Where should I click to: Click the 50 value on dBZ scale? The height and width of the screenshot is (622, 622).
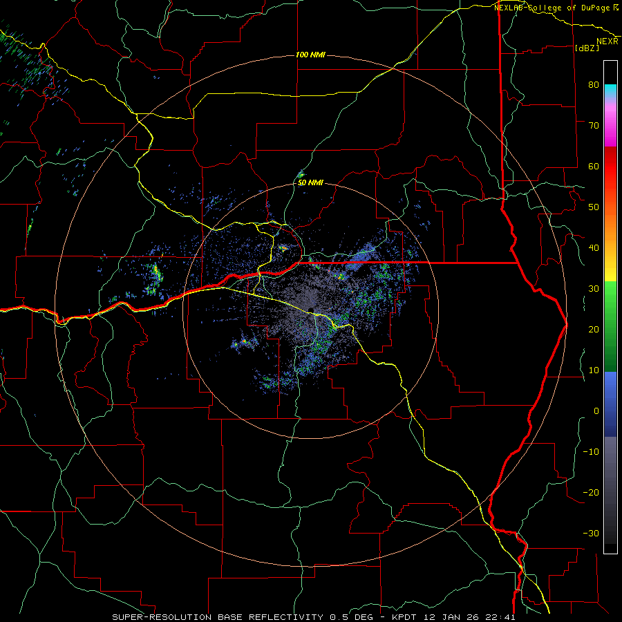click(x=594, y=207)
